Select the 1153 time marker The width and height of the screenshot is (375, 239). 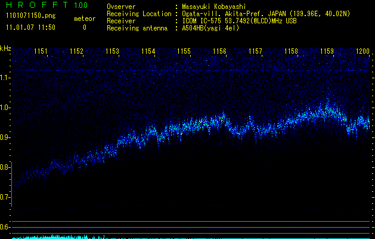tap(112, 52)
